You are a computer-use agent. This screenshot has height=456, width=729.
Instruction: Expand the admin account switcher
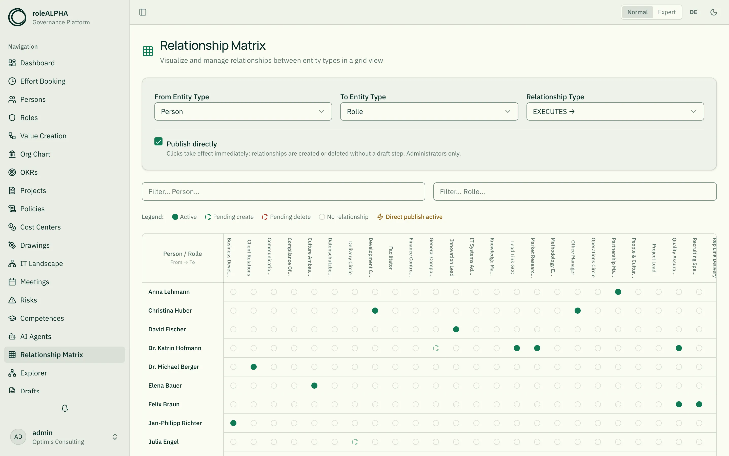(115, 437)
